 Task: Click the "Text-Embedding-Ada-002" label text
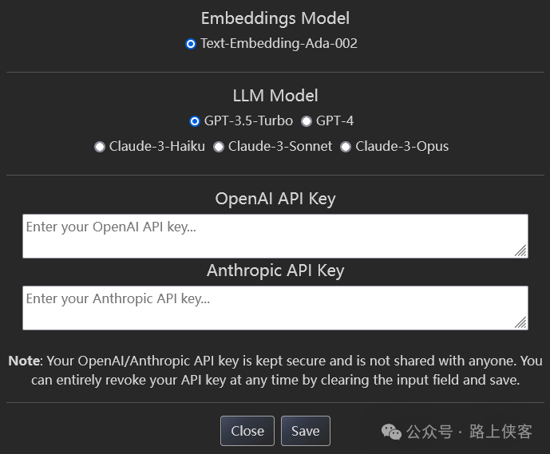tap(279, 44)
